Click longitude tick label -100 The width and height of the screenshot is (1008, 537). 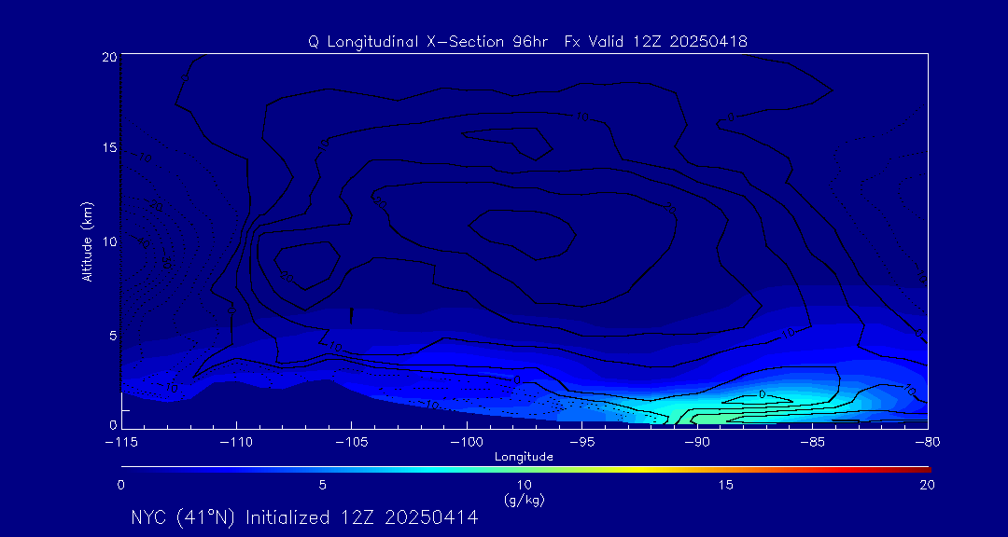tap(467, 443)
